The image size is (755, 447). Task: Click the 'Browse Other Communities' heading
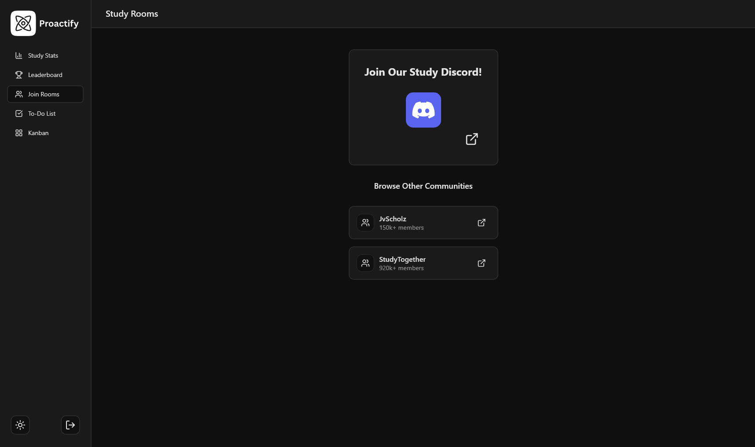pos(423,186)
